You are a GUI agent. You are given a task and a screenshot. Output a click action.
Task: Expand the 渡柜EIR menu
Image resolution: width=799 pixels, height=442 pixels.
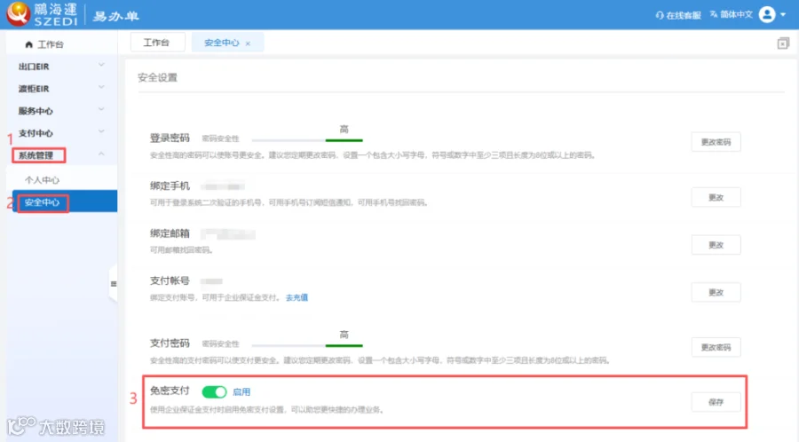(61, 89)
